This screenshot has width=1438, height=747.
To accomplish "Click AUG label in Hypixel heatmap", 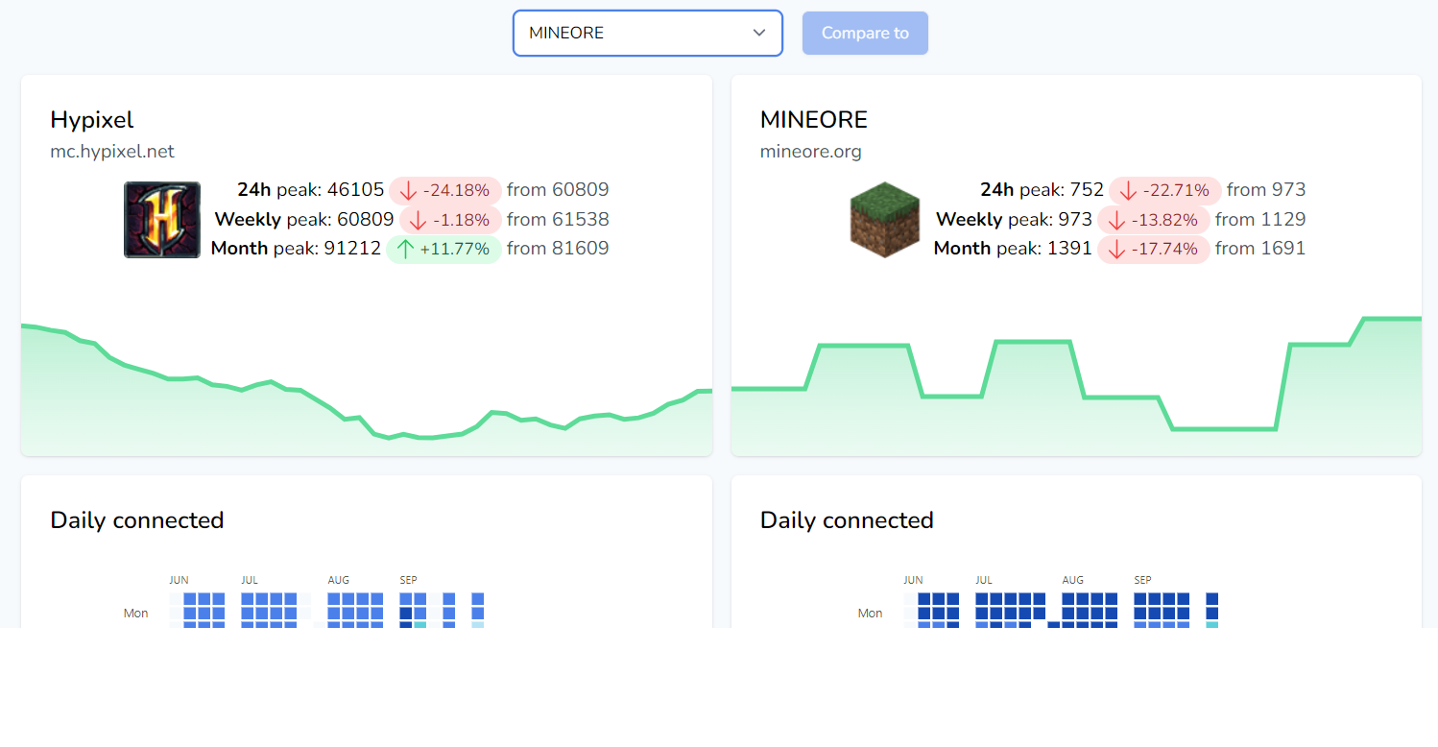I will 338,580.
